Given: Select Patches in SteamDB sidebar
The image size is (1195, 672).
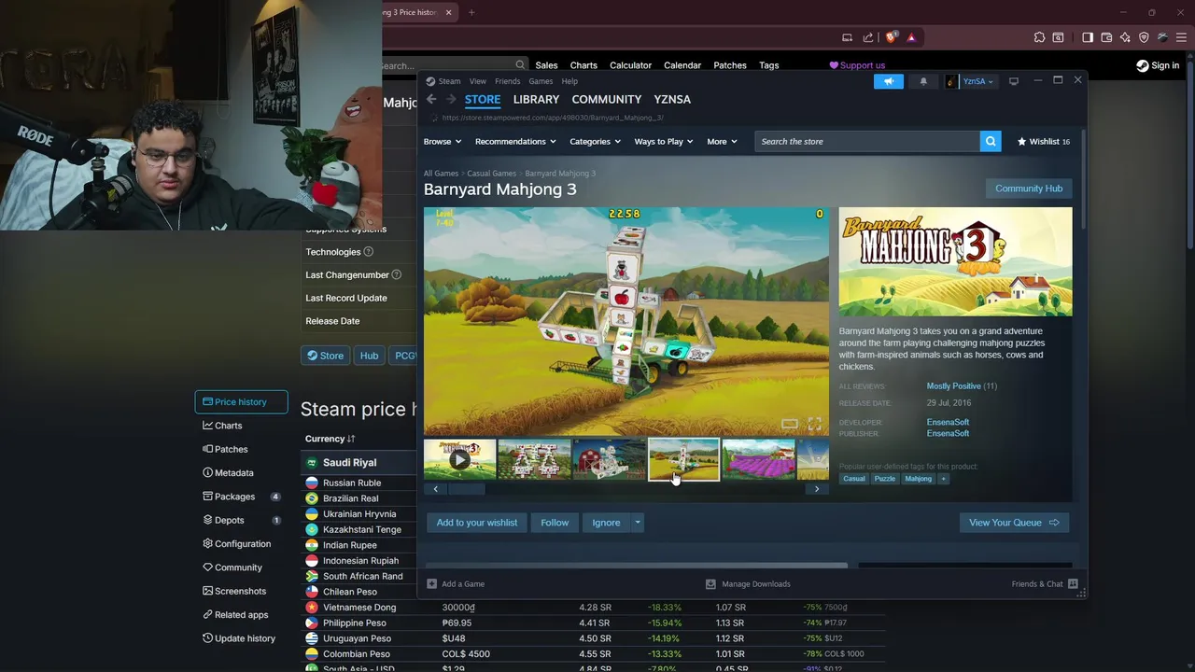Looking at the screenshot, I should pos(231,449).
